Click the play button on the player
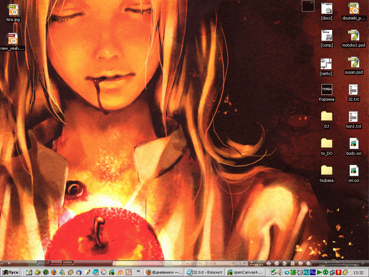369x277 pixels. (x=284, y=263)
